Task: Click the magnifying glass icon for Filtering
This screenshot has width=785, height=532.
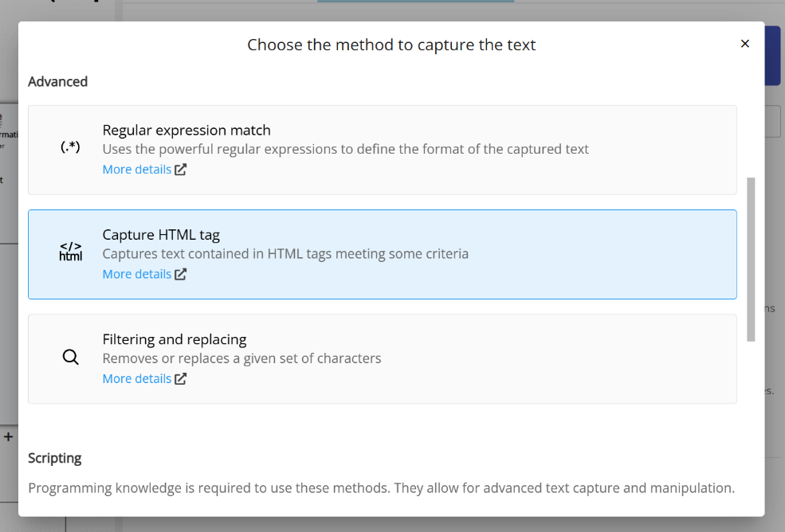Action: 70,356
